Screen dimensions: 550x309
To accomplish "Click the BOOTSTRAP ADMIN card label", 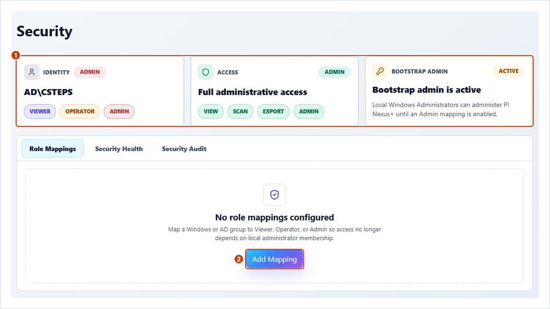I will [420, 71].
